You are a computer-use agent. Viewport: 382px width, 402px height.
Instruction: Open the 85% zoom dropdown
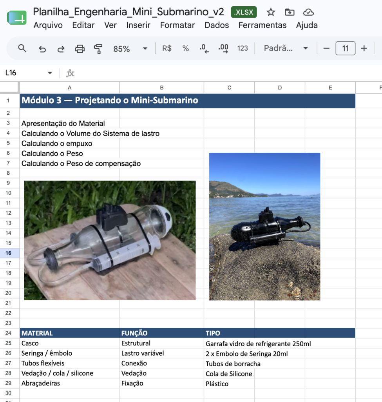(x=130, y=48)
